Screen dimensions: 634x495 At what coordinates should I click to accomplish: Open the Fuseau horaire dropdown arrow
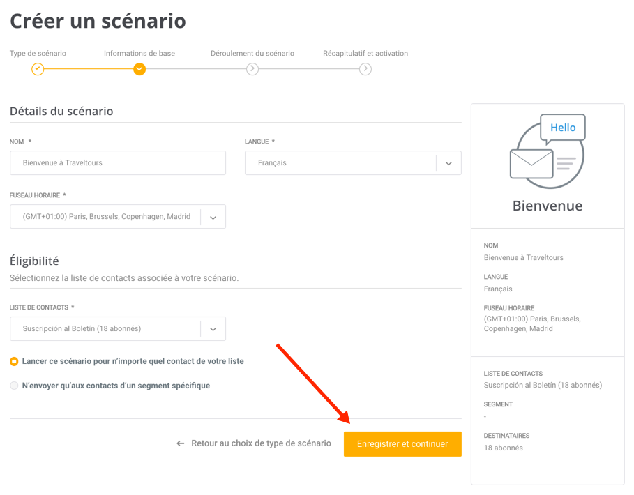point(213,217)
